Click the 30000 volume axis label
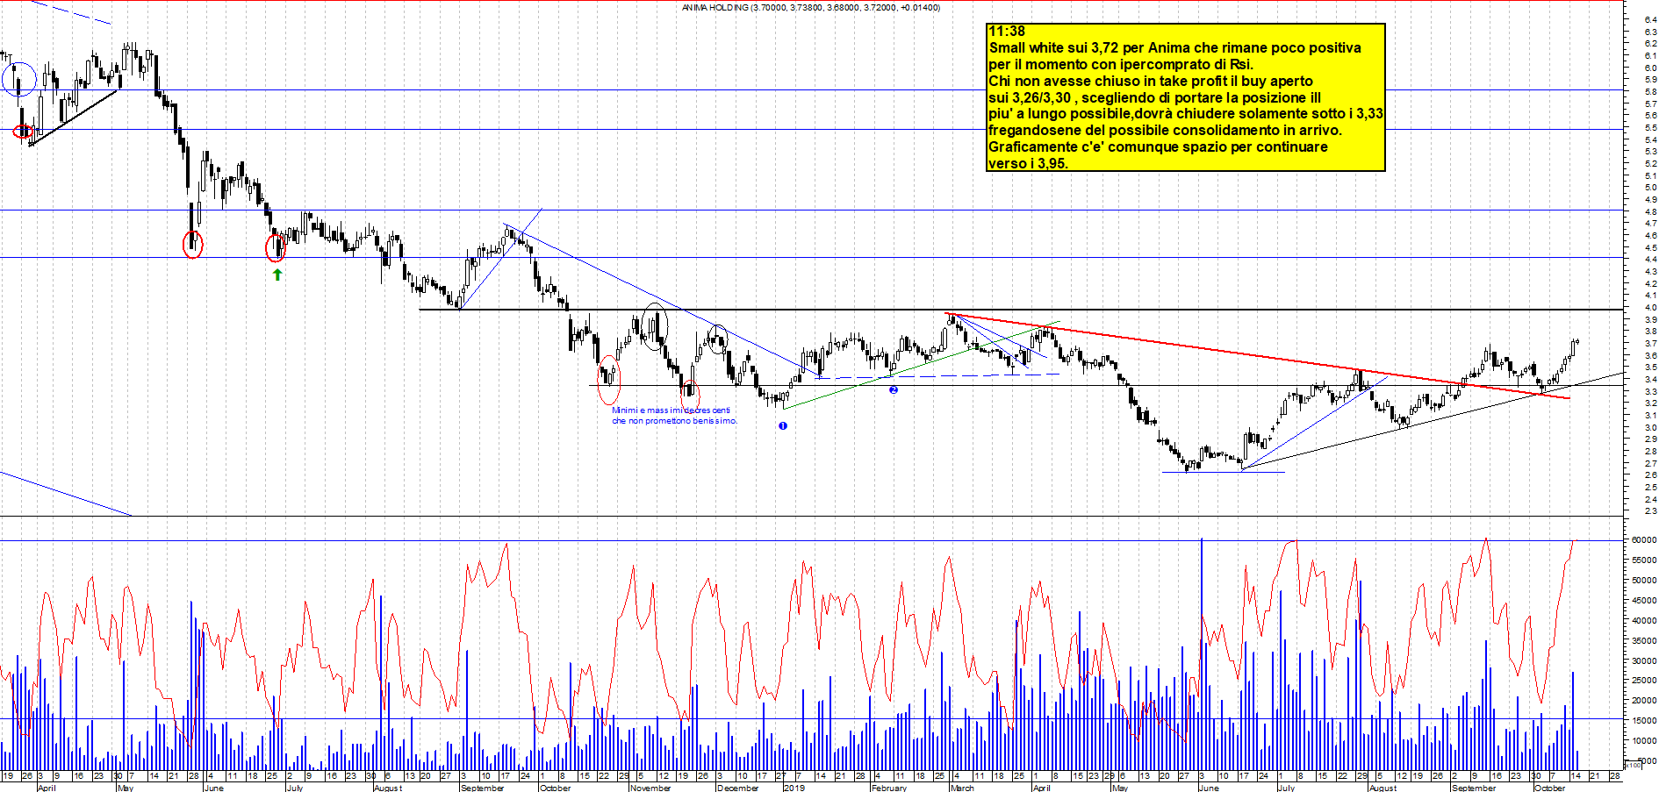 click(x=1643, y=660)
